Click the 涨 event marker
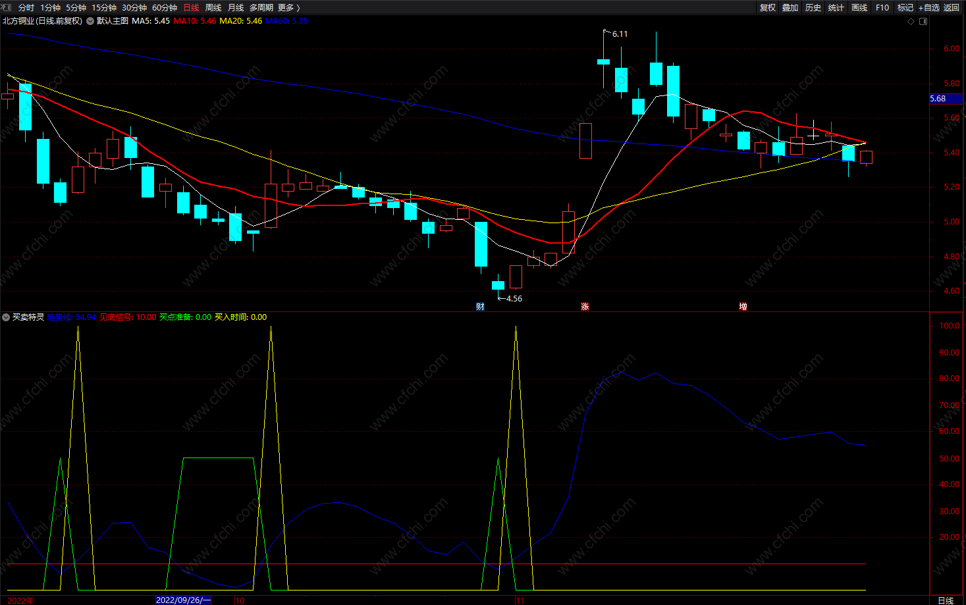This screenshot has width=966, height=605. tap(585, 307)
